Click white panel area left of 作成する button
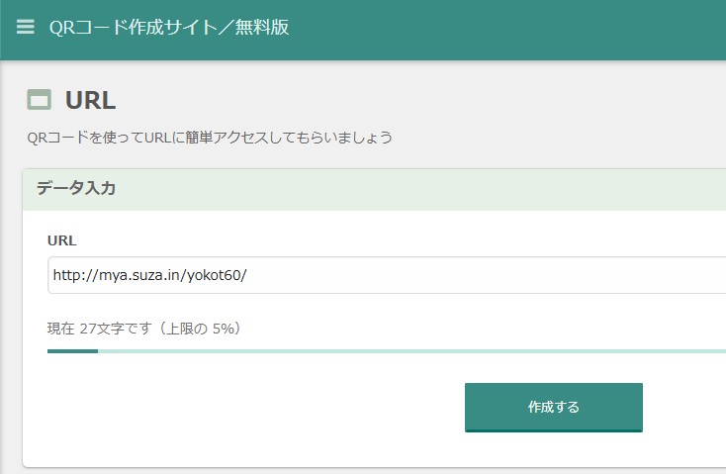Screen dimensions: 726x474 tap(247, 408)
